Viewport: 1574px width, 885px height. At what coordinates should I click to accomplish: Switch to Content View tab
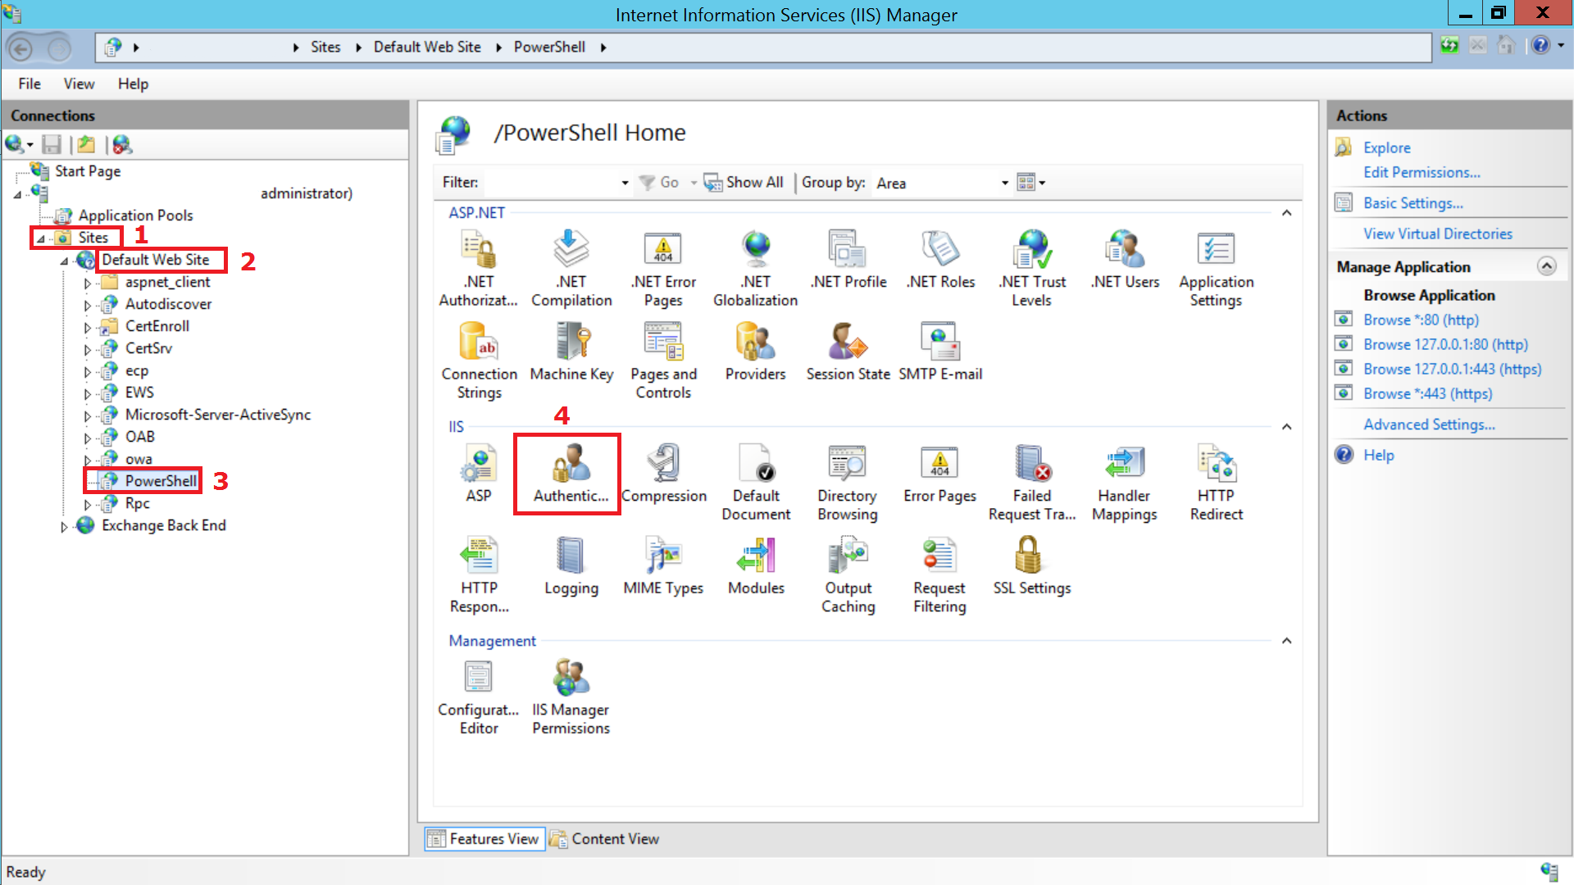605,838
